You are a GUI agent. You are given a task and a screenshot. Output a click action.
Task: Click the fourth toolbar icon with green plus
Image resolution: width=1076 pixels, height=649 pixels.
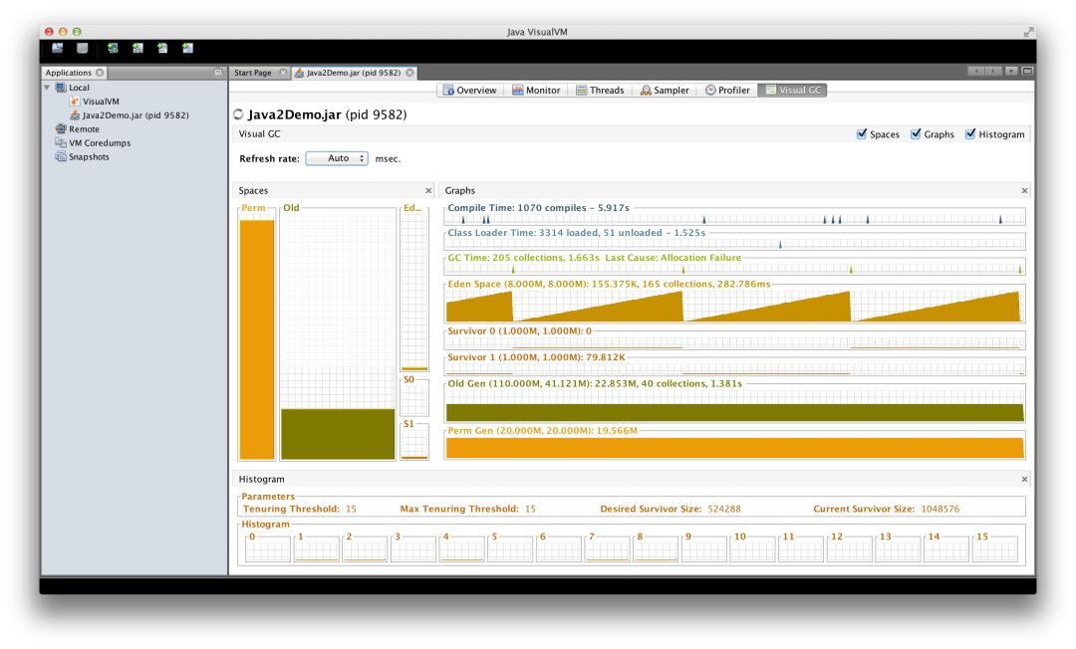[x=137, y=48]
